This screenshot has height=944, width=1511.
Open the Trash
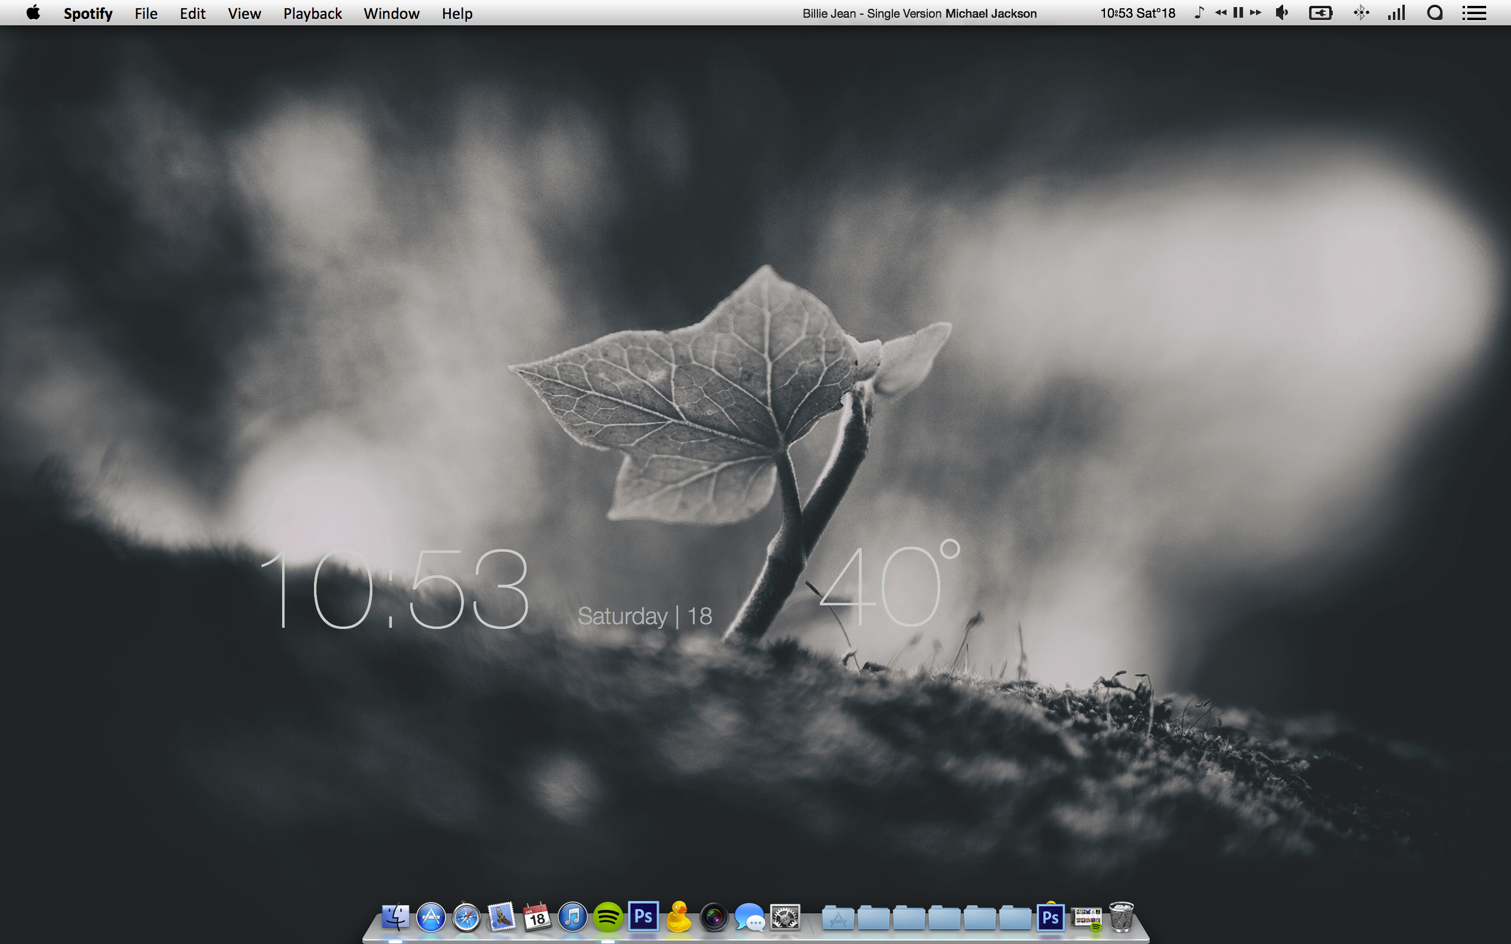coord(1121,917)
